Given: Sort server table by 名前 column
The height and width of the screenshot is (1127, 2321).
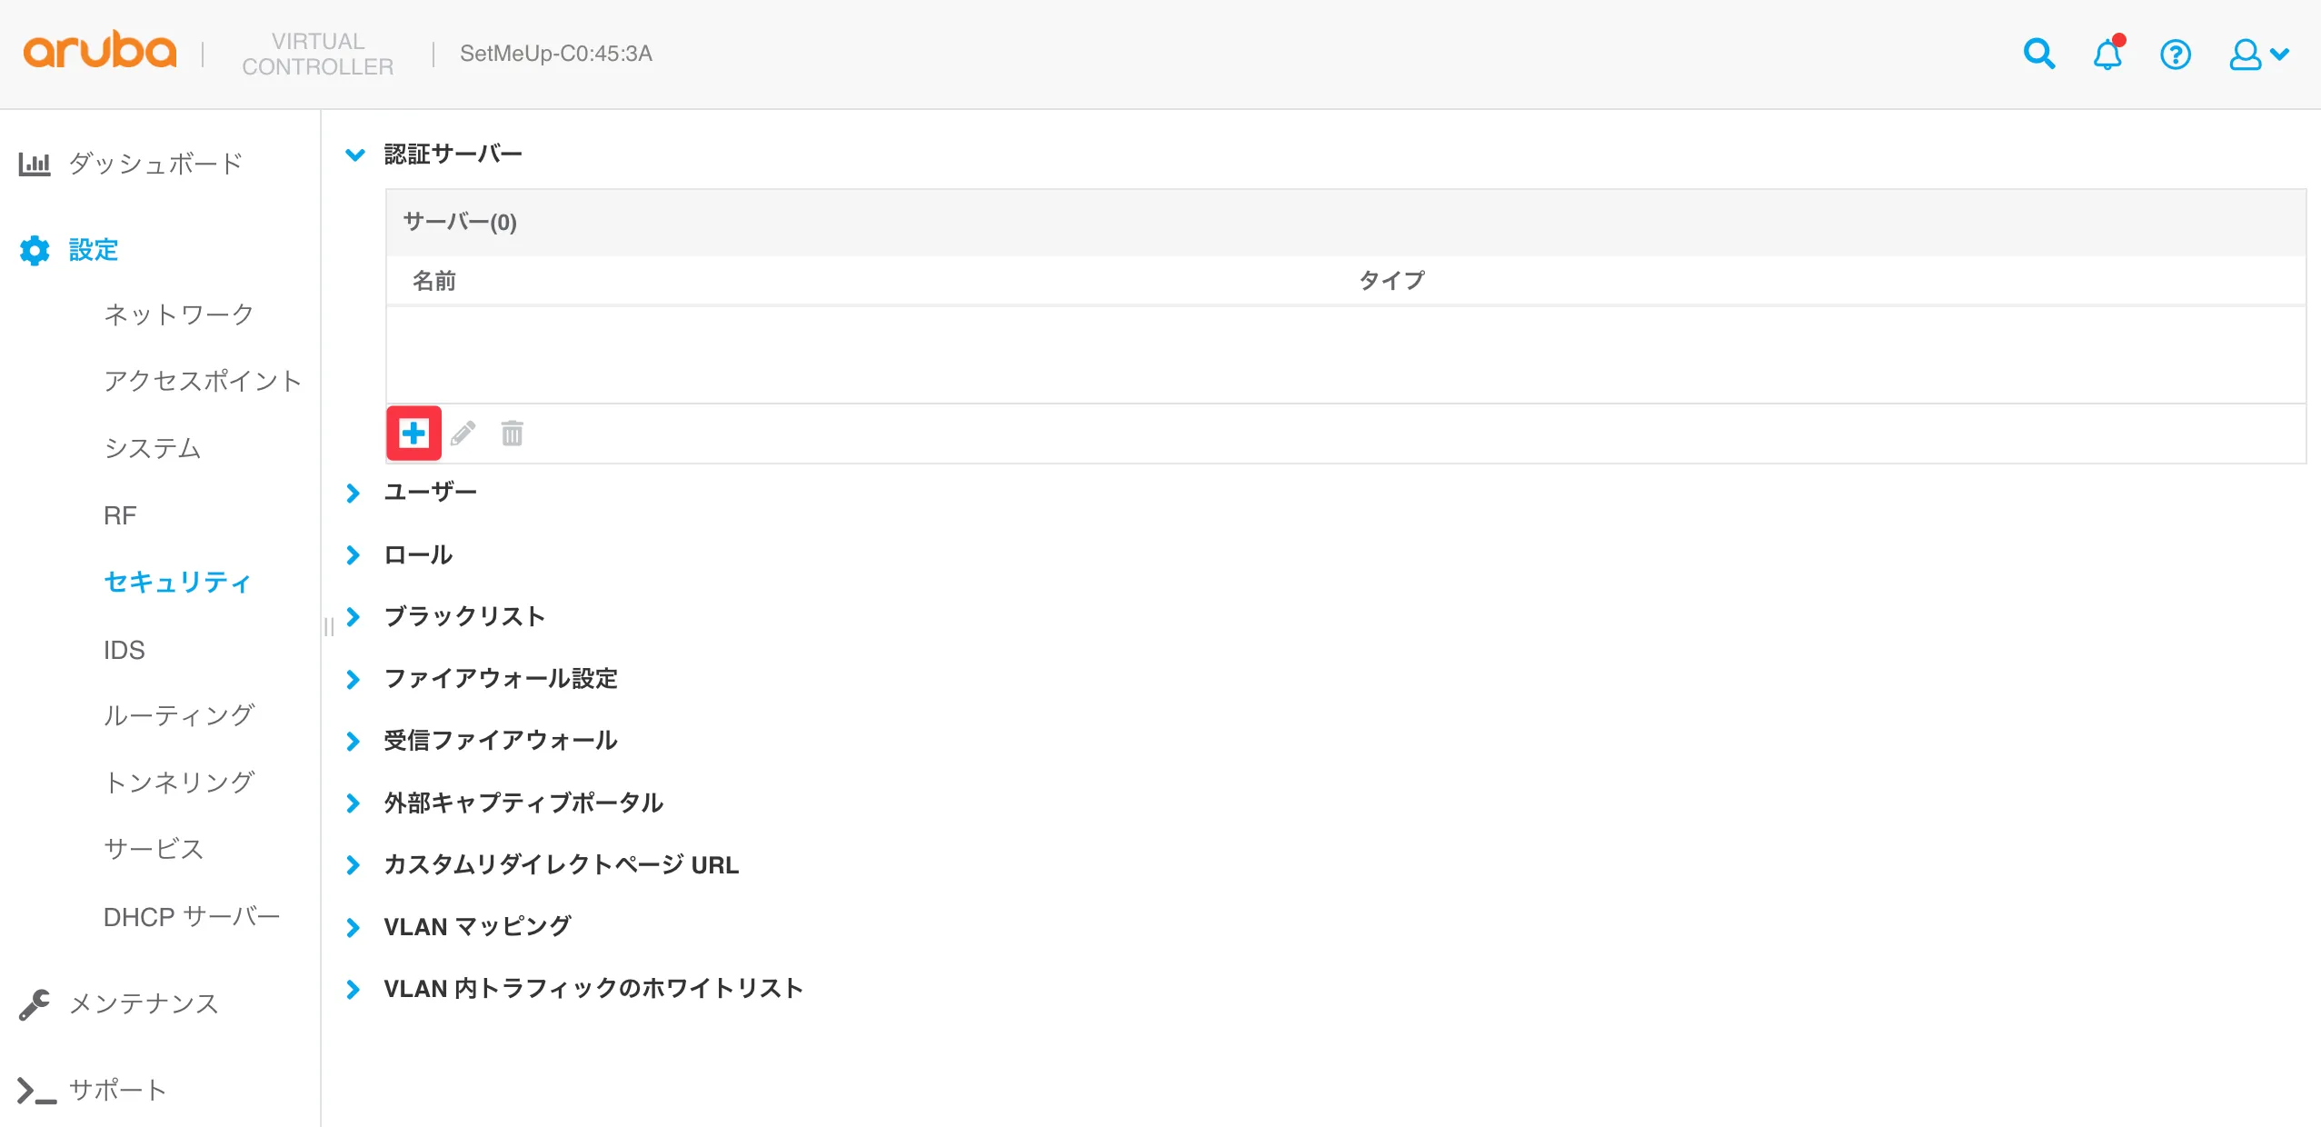Looking at the screenshot, I should point(434,281).
